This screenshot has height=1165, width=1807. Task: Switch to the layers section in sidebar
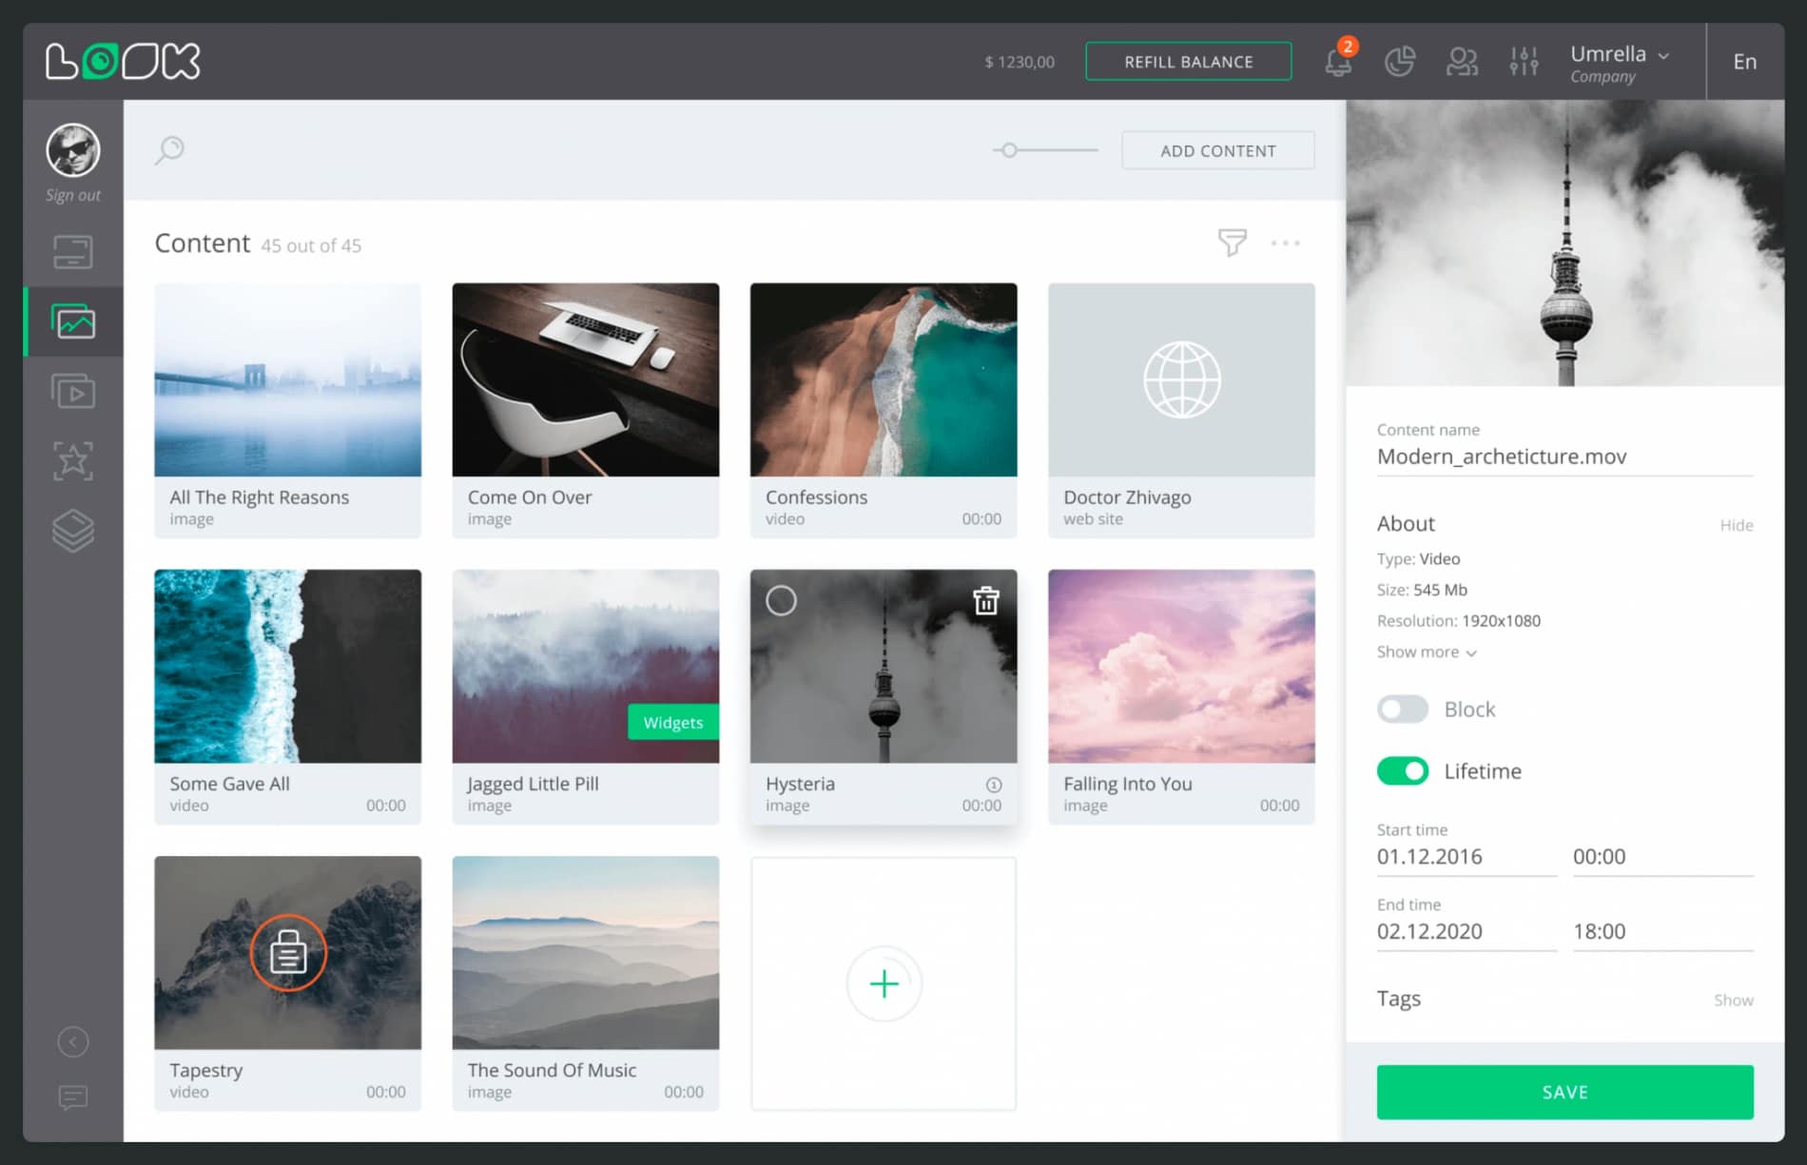coord(73,531)
